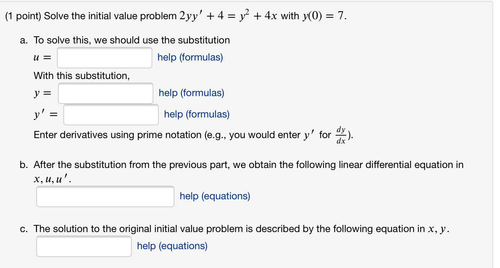Click the y expression input field
Viewport: 500px width, 268px height.
pyautogui.click(x=105, y=93)
